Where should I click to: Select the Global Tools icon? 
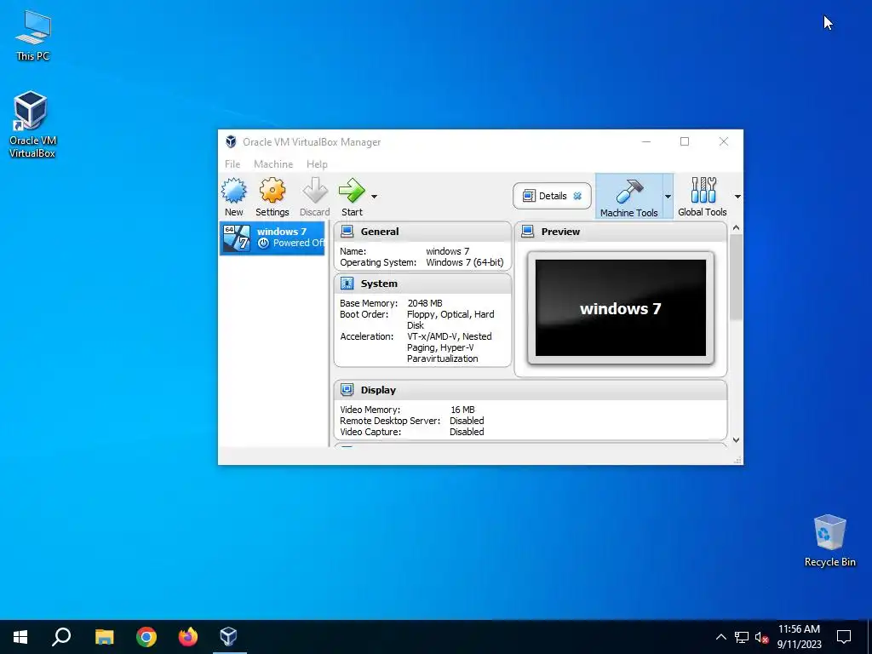[x=703, y=191]
